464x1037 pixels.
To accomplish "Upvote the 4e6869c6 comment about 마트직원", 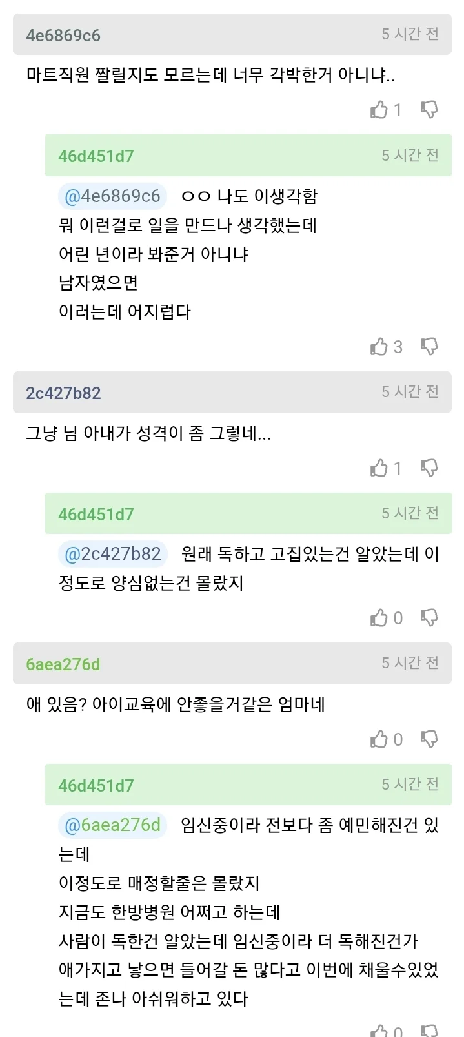I will 379,110.
